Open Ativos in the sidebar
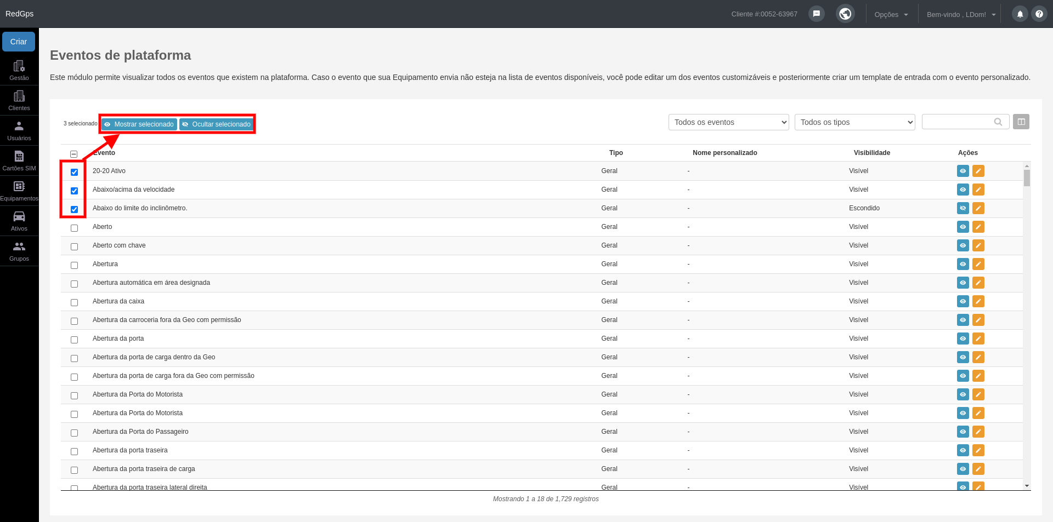Image resolution: width=1053 pixels, height=522 pixels. click(x=19, y=221)
